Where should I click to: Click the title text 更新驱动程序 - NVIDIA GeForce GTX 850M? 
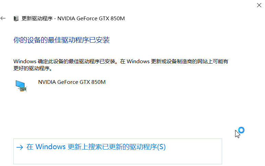73,19
